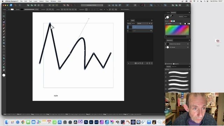
Task: Select the Move tool in the left toolbar
Action: pyautogui.click(x=4, y=13)
